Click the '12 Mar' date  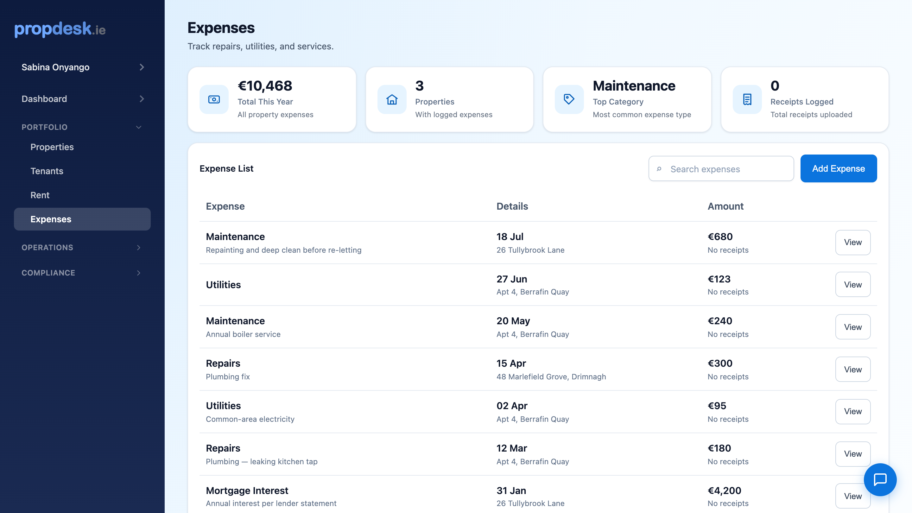512,448
